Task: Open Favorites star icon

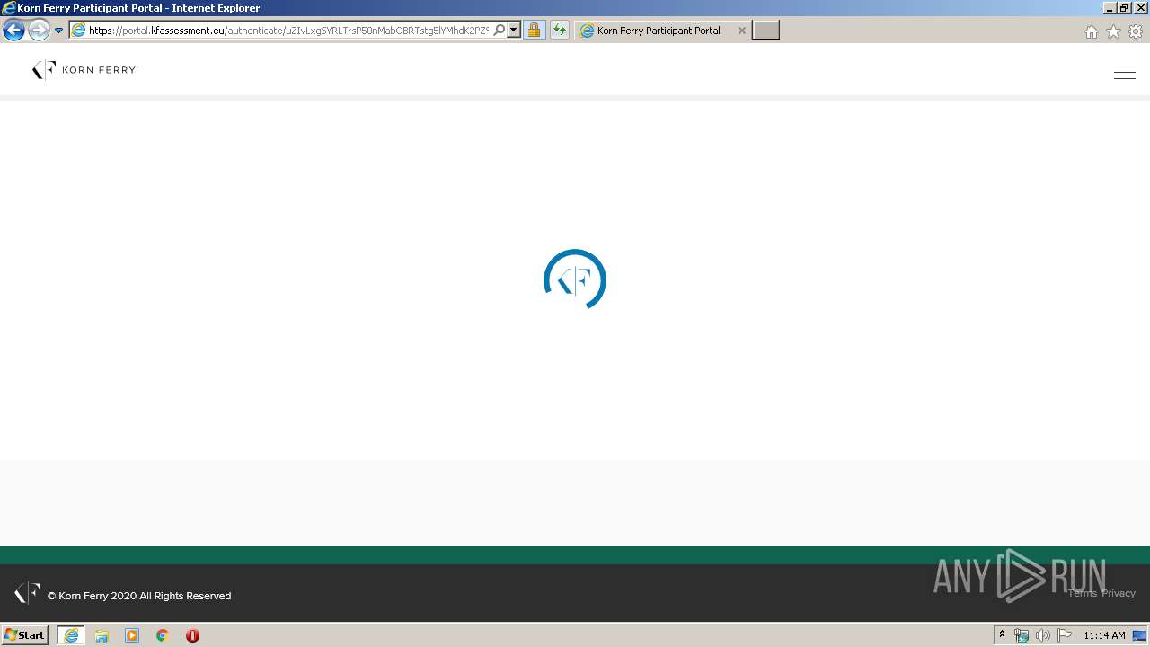Action: coord(1113,31)
